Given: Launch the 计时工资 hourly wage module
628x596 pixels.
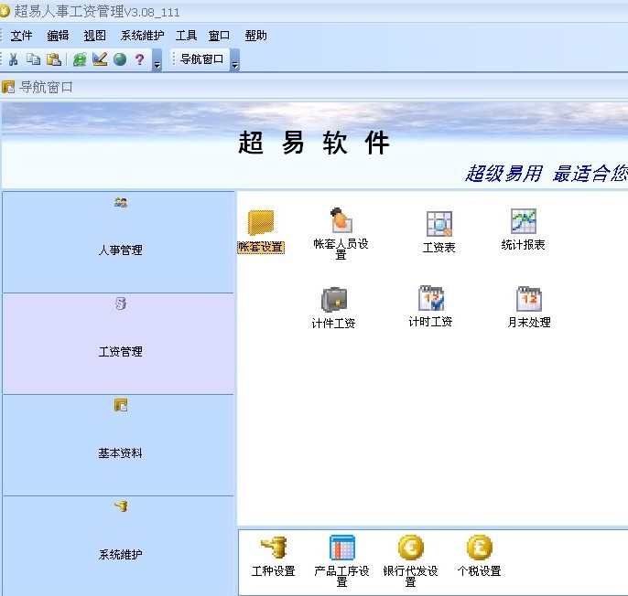Looking at the screenshot, I should (430, 300).
